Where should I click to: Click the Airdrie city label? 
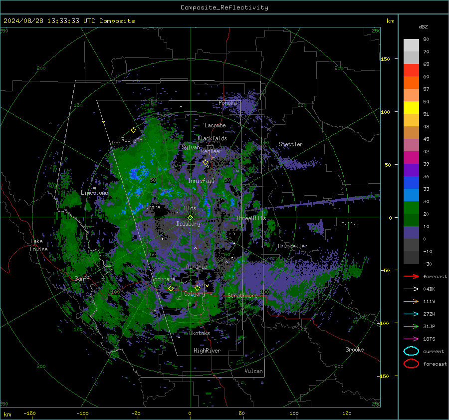(x=197, y=267)
